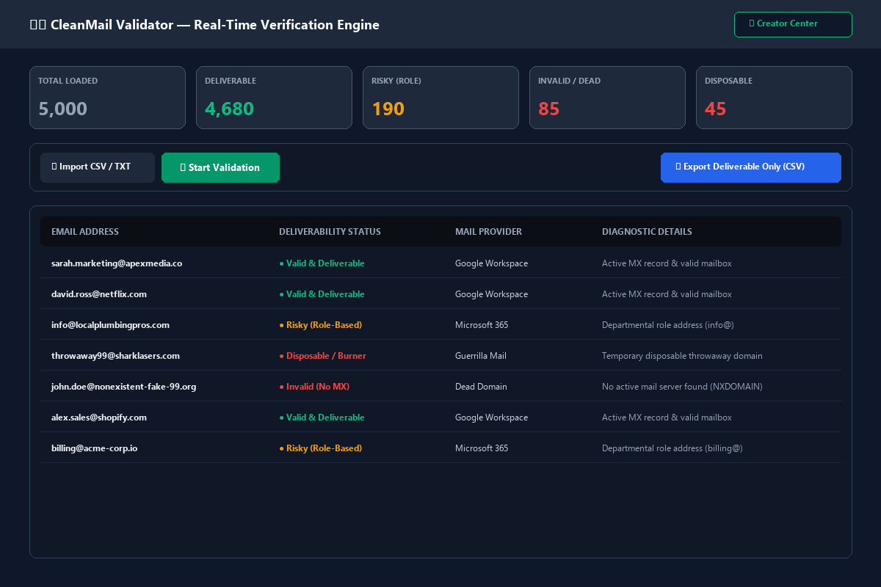Select john.doe@nonexistent-fake-99.org email
The height and width of the screenshot is (587, 881).
coord(123,387)
